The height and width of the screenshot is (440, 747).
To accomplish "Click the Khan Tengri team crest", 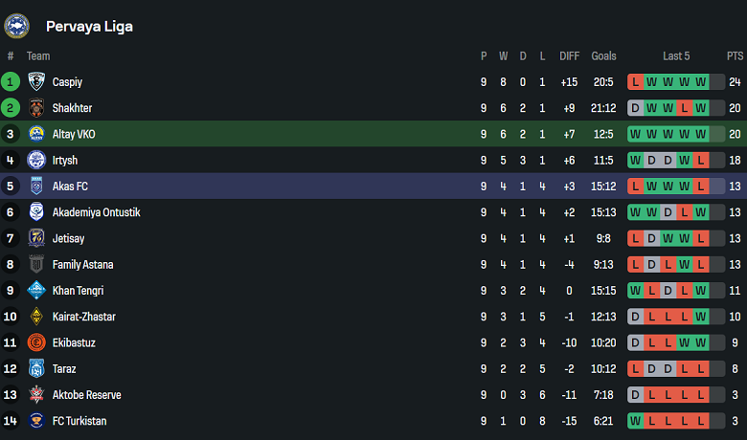I will tap(36, 291).
